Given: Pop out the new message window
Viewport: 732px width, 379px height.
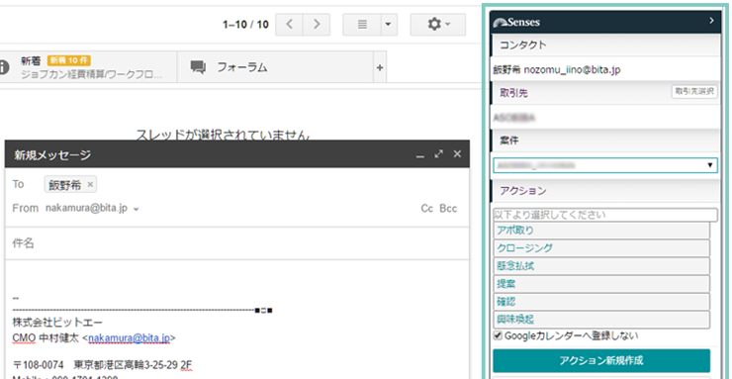Looking at the screenshot, I should (x=438, y=154).
